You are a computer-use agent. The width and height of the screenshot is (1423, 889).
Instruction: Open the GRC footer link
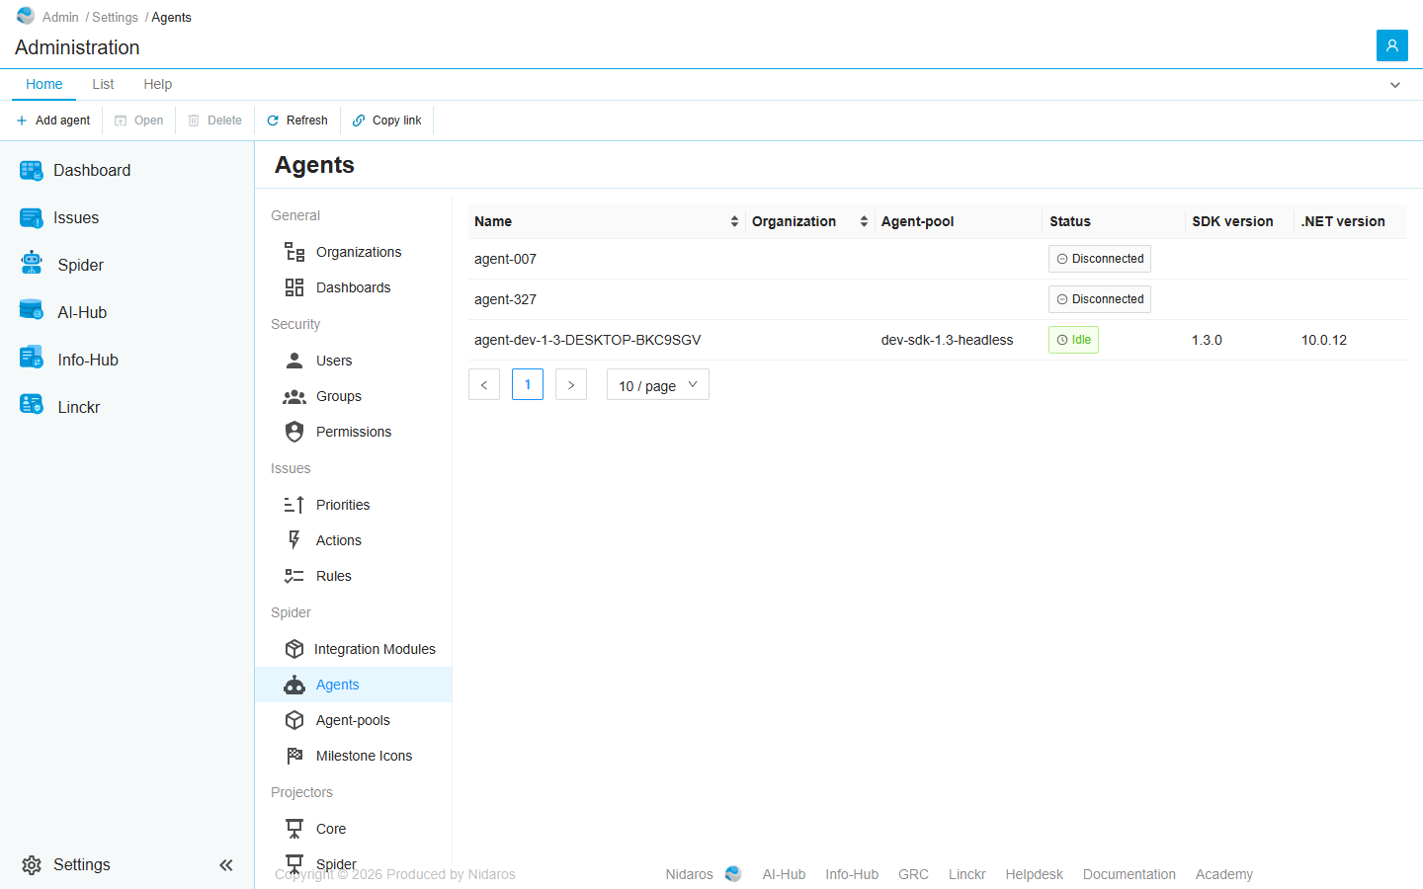913,874
